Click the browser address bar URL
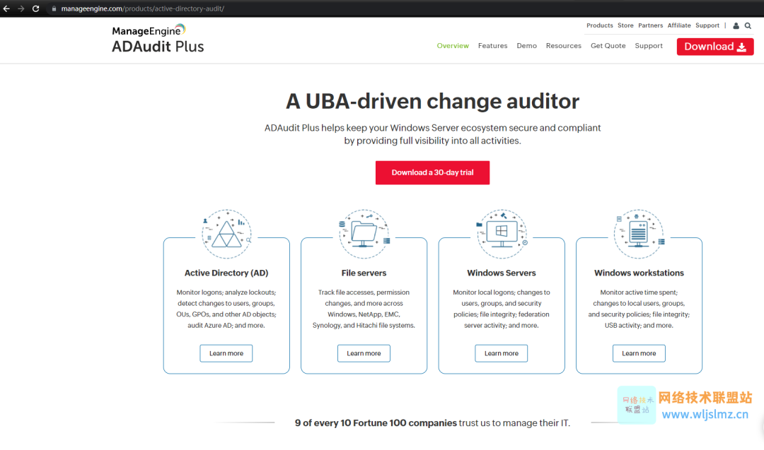Image resolution: width=764 pixels, height=450 pixels. click(143, 8)
